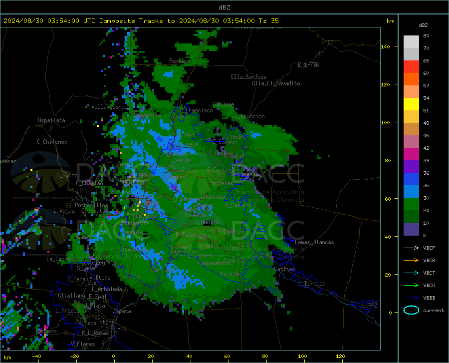Click the 'Potrerillos' map label
Image resolution: width=449 pixels, height=363 pixels.
click(x=91, y=205)
